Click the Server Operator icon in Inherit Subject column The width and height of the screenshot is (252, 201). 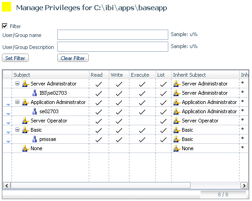tap(177, 121)
